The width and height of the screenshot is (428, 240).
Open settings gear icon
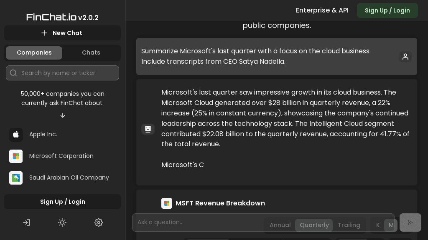pyautogui.click(x=99, y=222)
